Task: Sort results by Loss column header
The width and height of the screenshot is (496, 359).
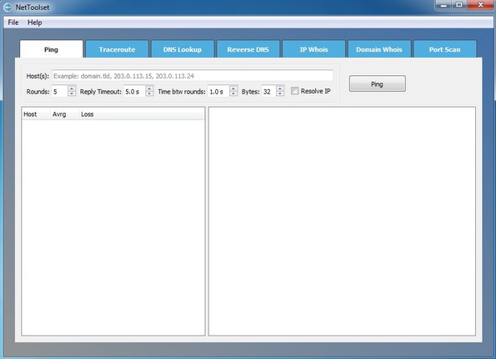Action: tap(142, 114)
